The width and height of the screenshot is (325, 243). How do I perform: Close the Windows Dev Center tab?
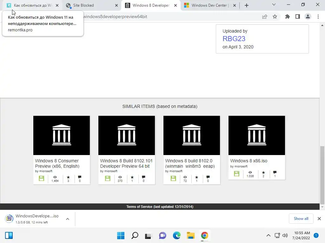point(235,5)
